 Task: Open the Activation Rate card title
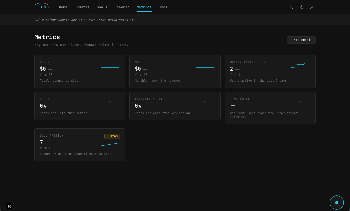point(150,99)
